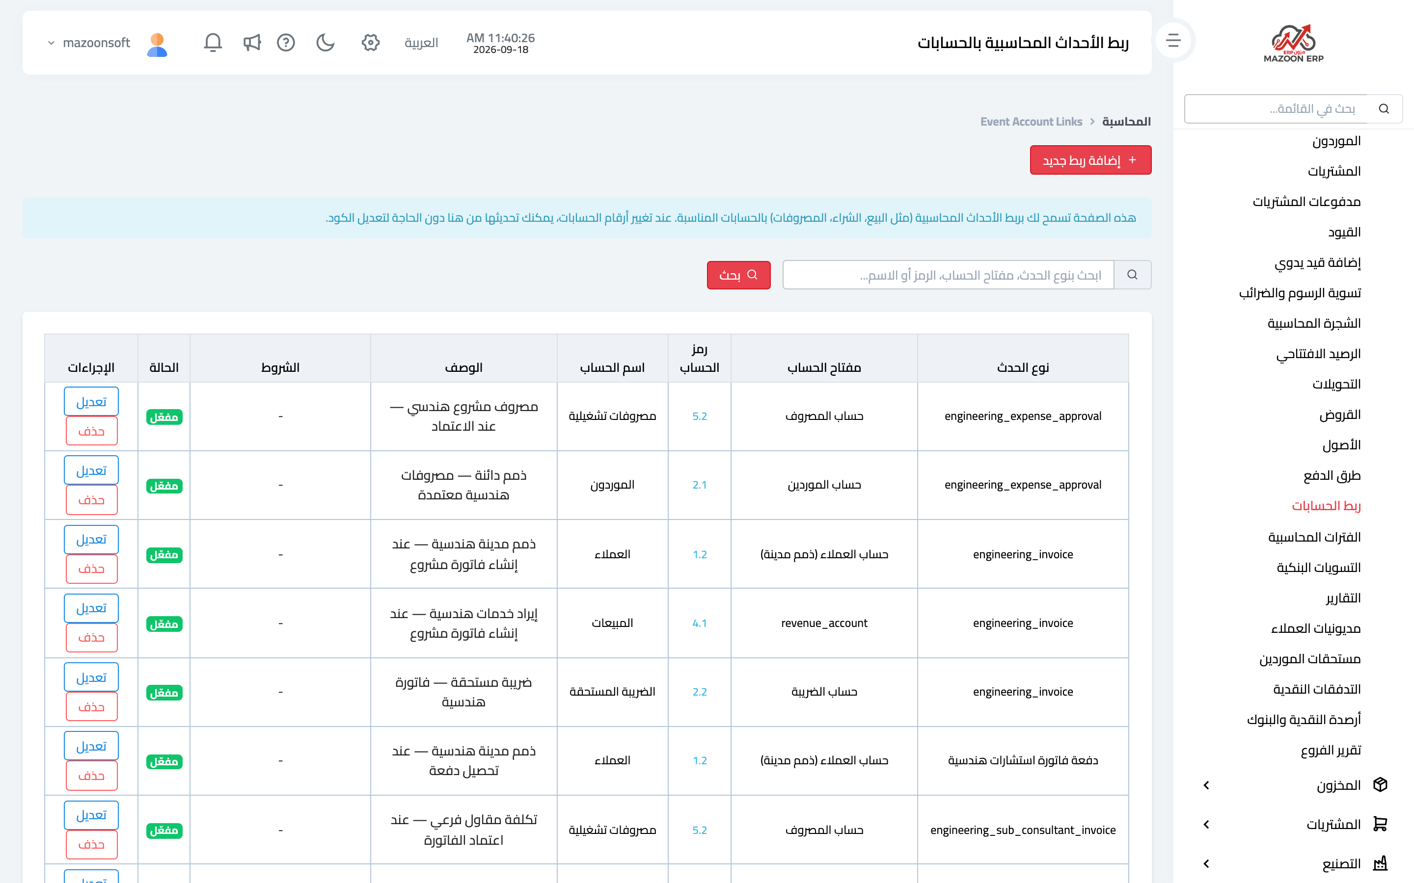Open الموردون in the sidebar
This screenshot has width=1414, height=883.
(1336, 141)
